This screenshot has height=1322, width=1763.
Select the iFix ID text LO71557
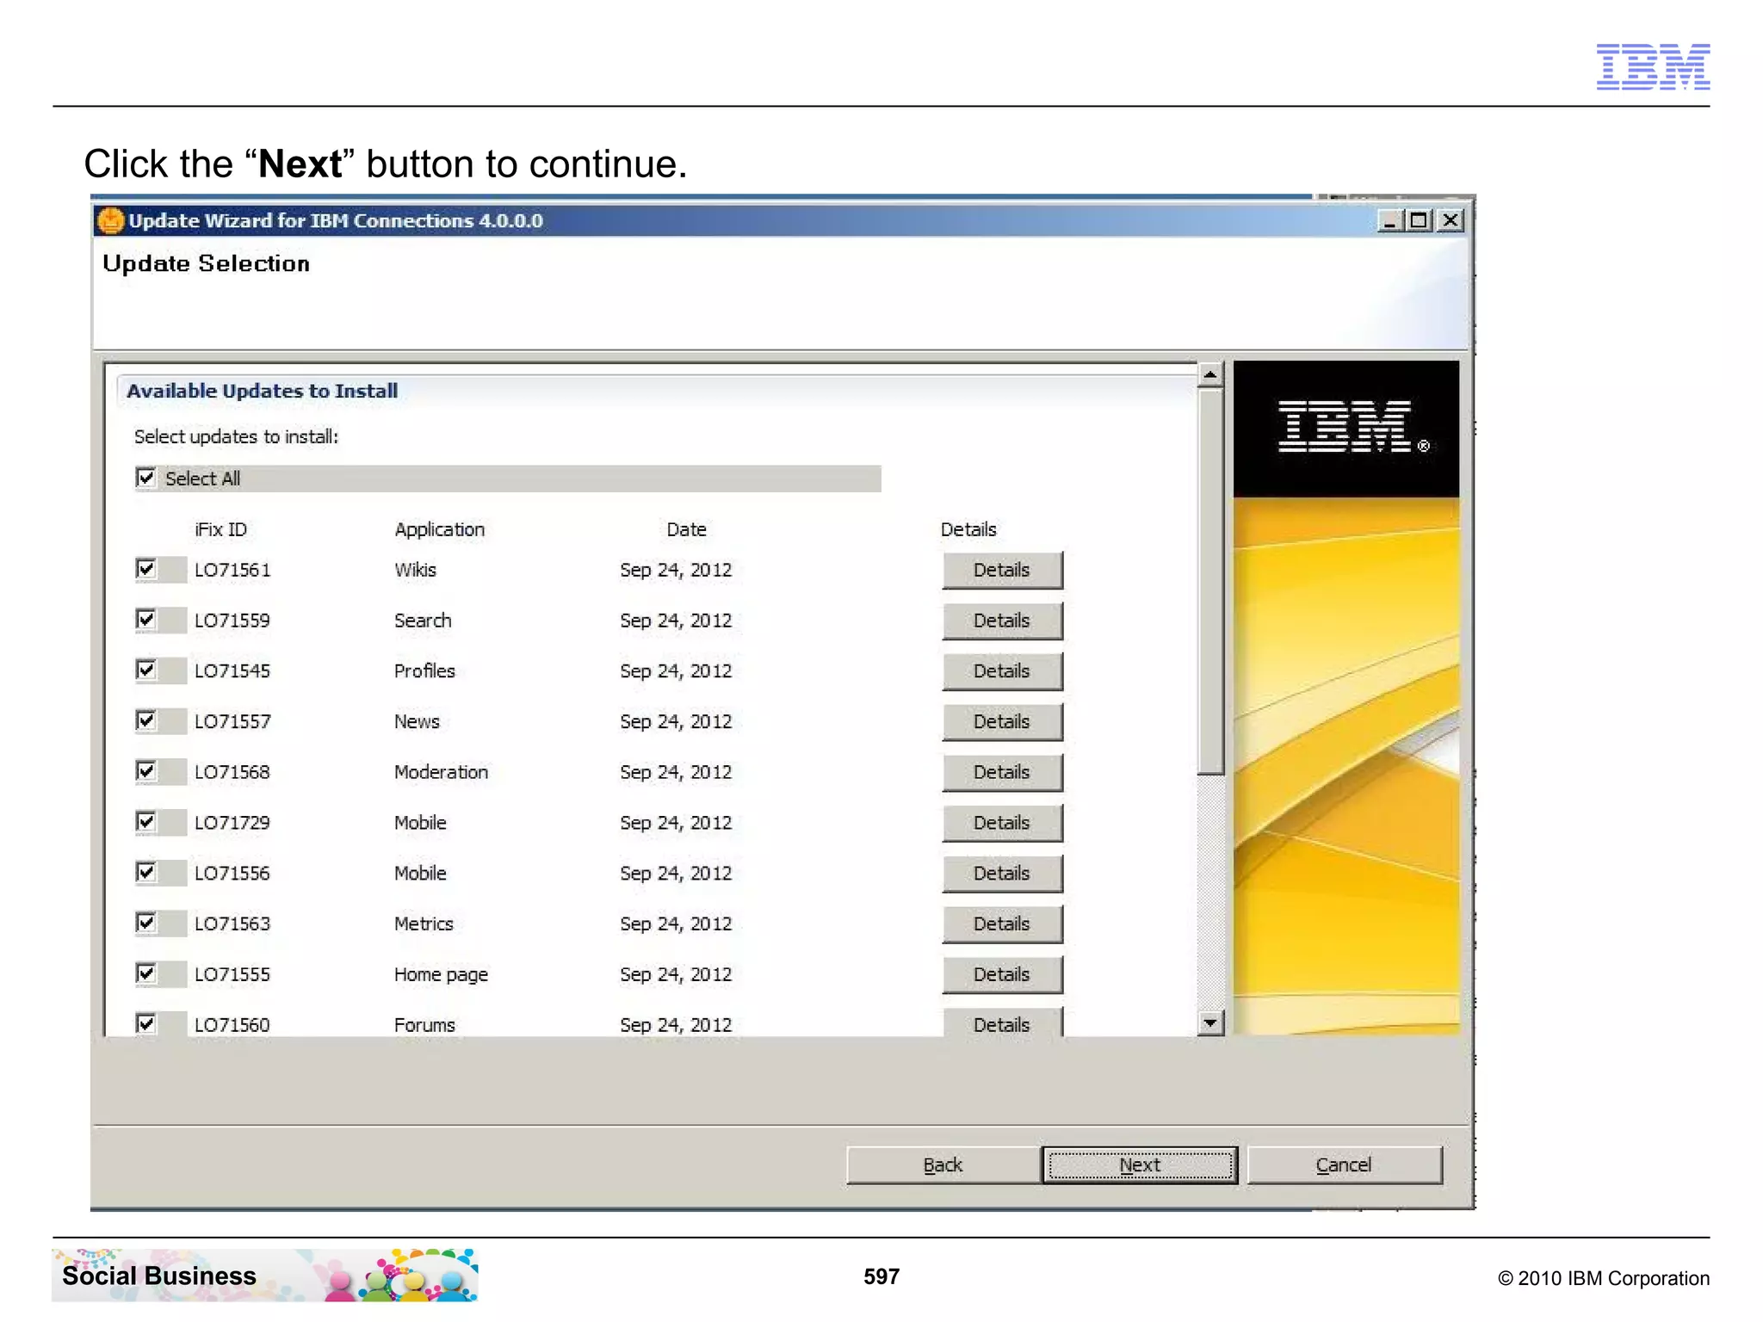click(x=232, y=721)
